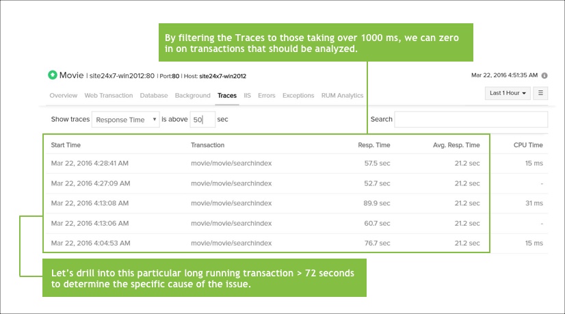Sort by the Resp. Time column header
Screen dimensions: 565x314
pos(374,145)
